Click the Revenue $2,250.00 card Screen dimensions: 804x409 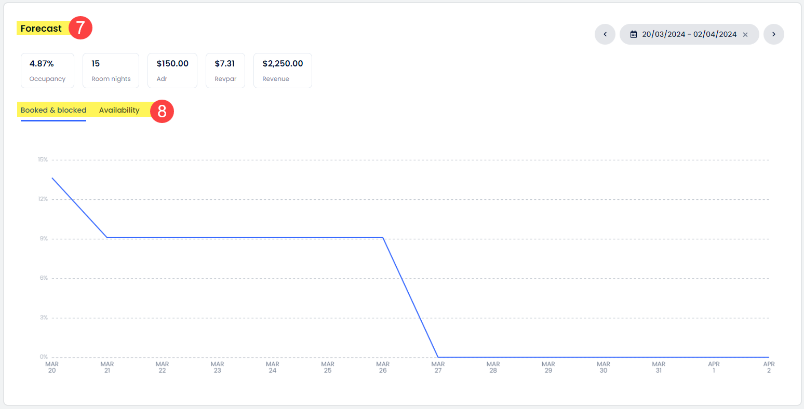tap(283, 71)
